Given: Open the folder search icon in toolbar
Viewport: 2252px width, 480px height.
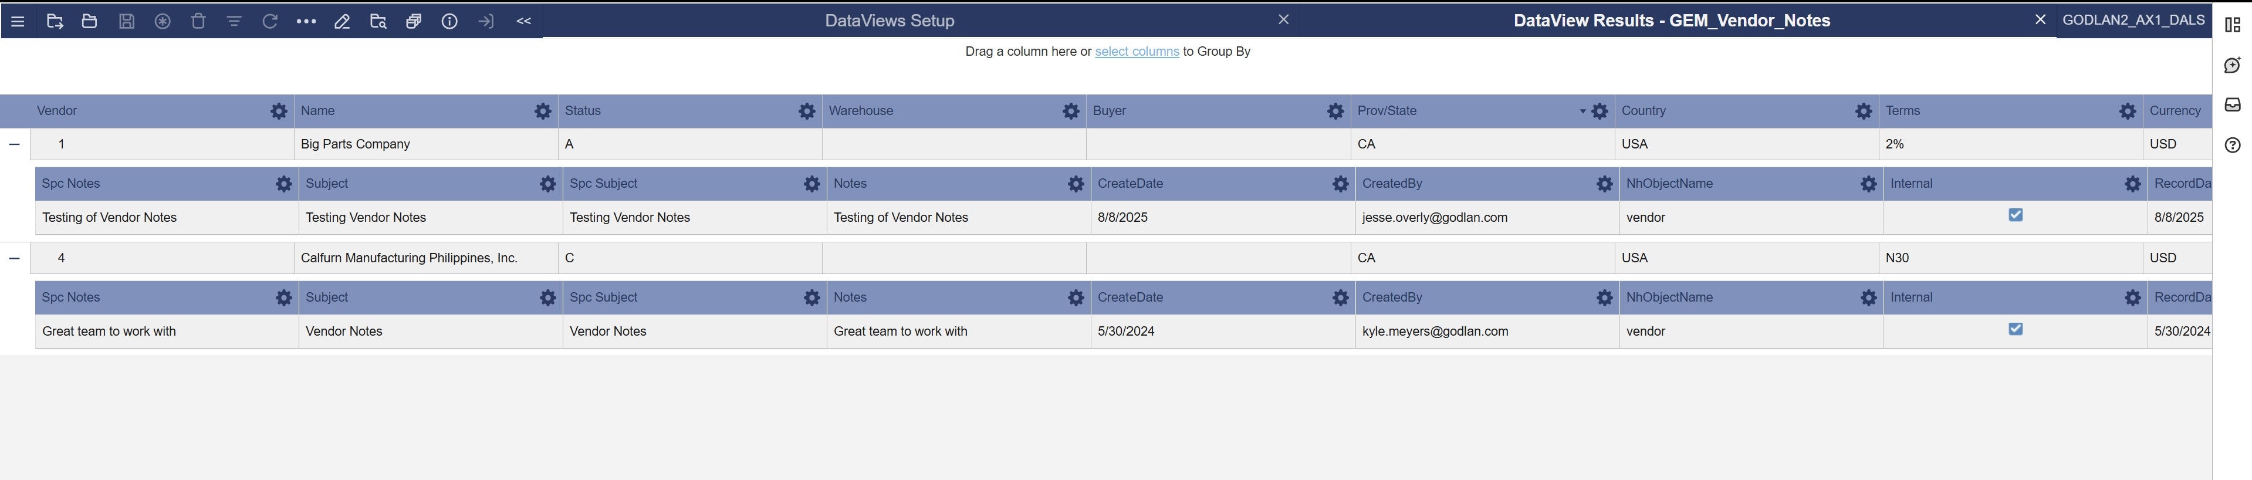Looking at the screenshot, I should click(x=378, y=21).
